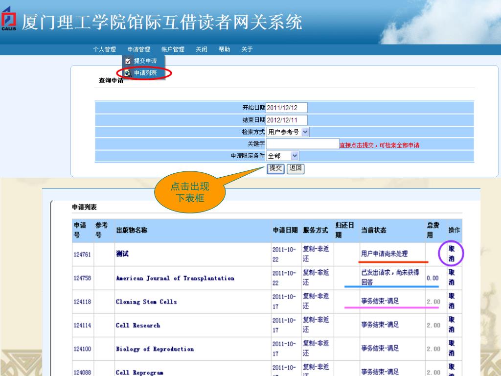Click the 关于 menu item
This screenshot has width=501, height=376.
(247, 49)
